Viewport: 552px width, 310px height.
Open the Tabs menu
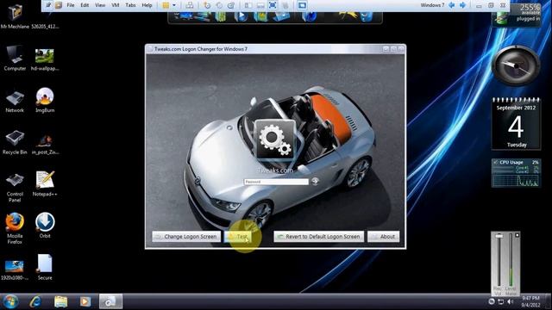point(130,5)
